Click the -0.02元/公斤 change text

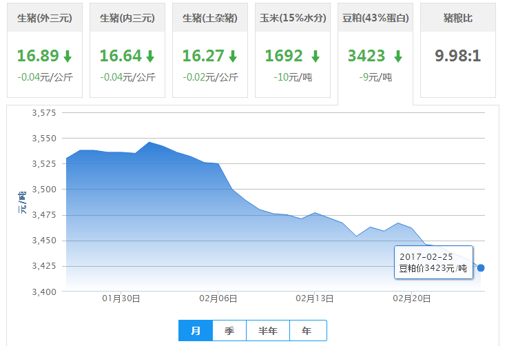click(210, 77)
